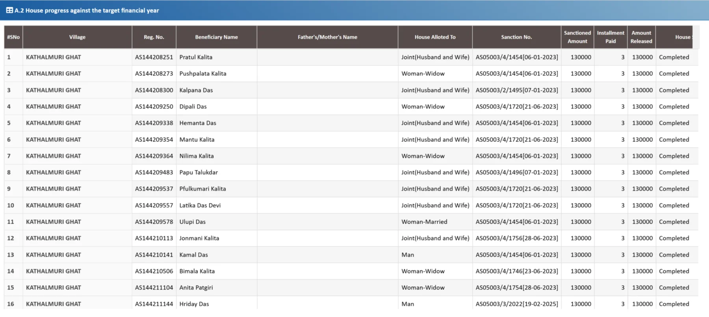The image size is (709, 317).
Task: Click sanction number AS05003/2/1495[07-01-2023]
Action: tap(517, 90)
